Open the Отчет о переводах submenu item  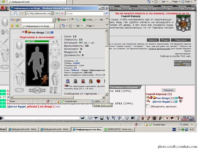pyautogui.click(x=157, y=9)
